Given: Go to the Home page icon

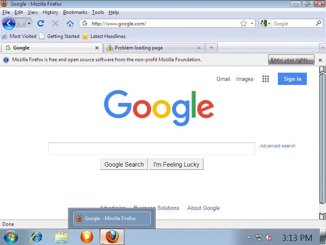Looking at the screenshot, I should click(x=70, y=23).
